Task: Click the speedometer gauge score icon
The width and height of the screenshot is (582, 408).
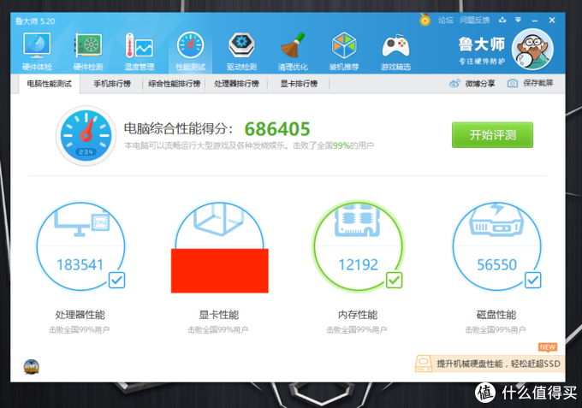Action: tap(86, 136)
